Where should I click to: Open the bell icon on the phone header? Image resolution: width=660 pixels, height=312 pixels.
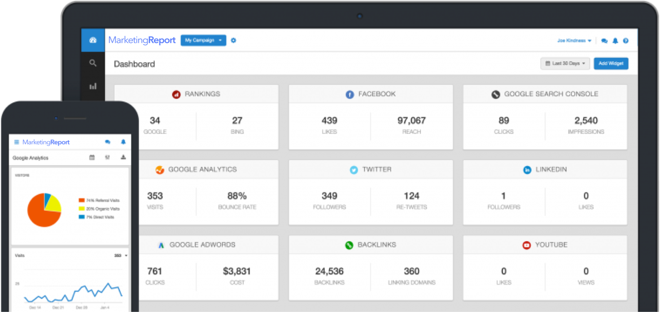click(x=123, y=142)
